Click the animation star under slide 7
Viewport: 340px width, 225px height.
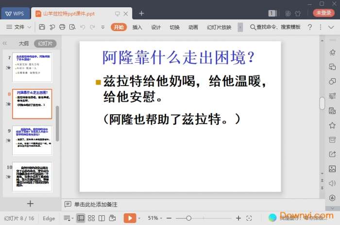click(8, 68)
